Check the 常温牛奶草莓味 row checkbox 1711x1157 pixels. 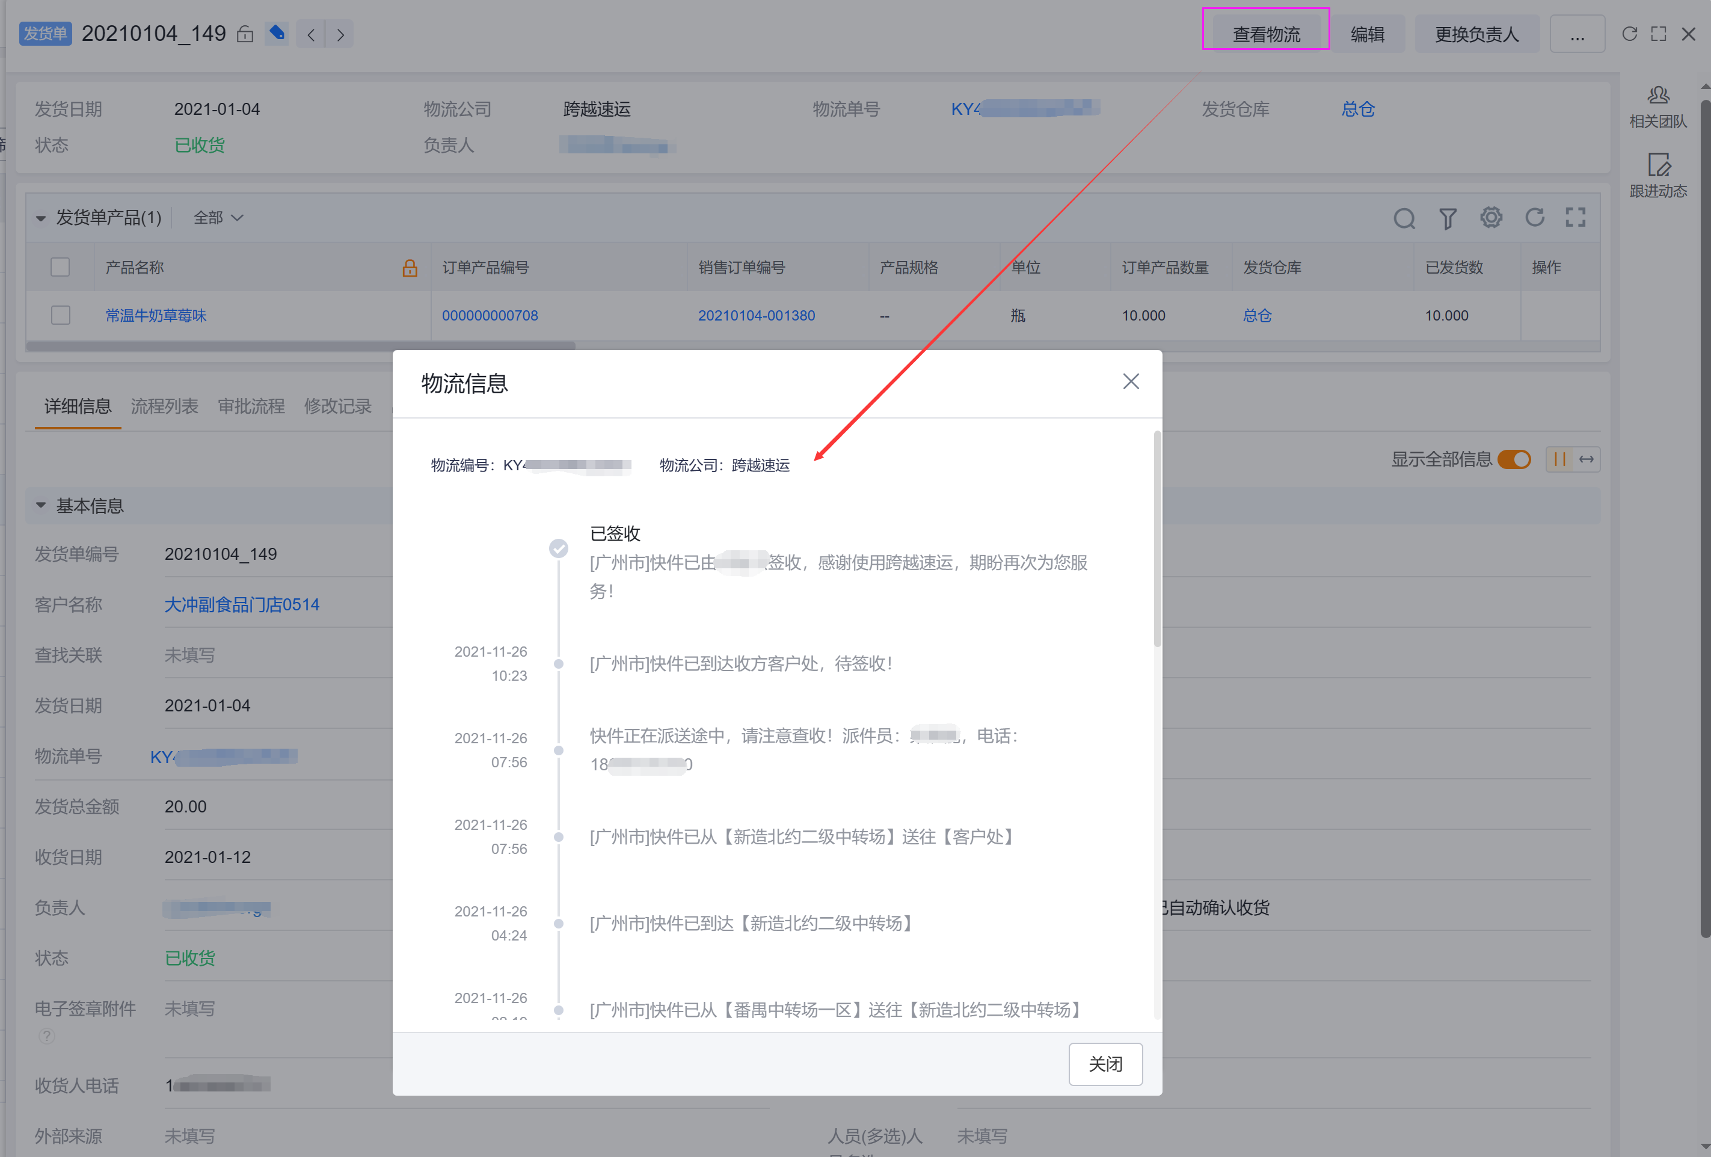pos(60,315)
